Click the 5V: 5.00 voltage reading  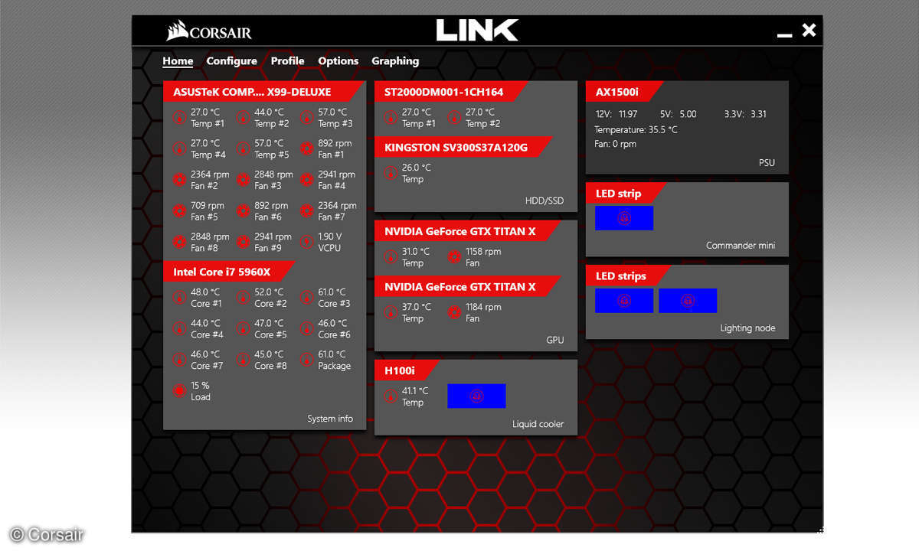click(x=678, y=114)
